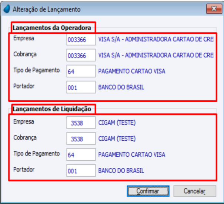This screenshot has height=204, width=224.
Task: Click PAGAMENTO CARTAO VISA text in Operadora section
Action: [132, 71]
